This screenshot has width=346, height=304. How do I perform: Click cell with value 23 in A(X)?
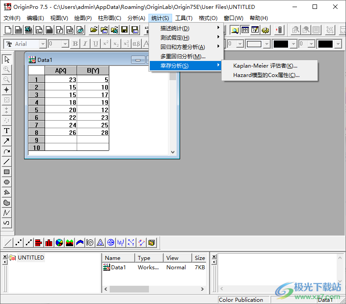pos(61,79)
